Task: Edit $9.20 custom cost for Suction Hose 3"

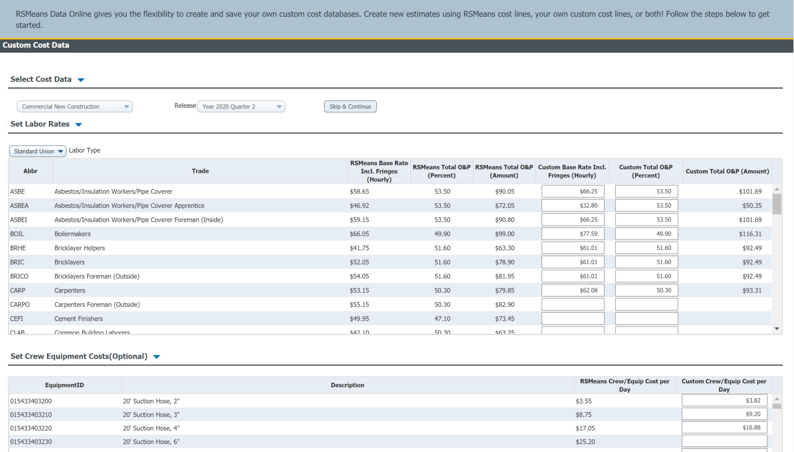Action: tap(724, 414)
